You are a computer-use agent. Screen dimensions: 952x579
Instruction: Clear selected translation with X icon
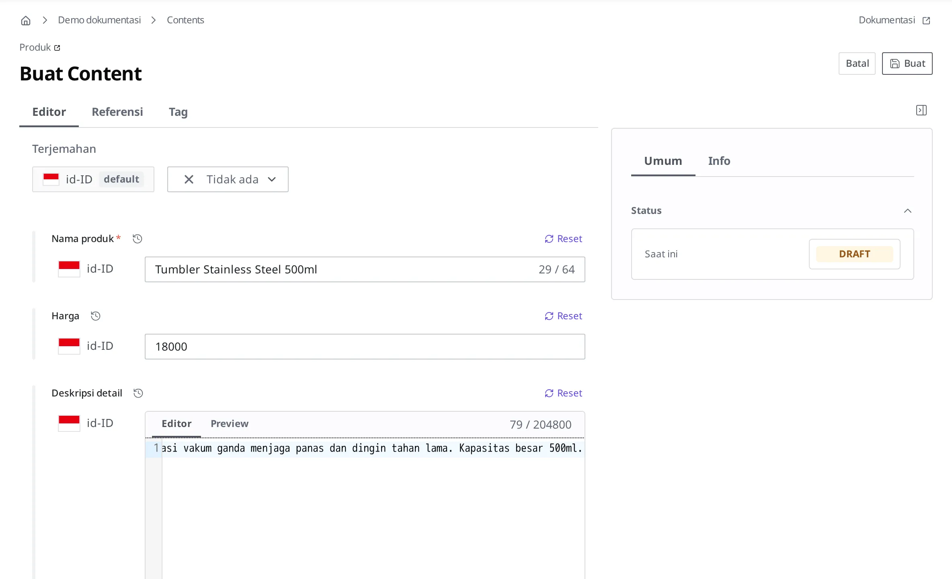point(189,179)
